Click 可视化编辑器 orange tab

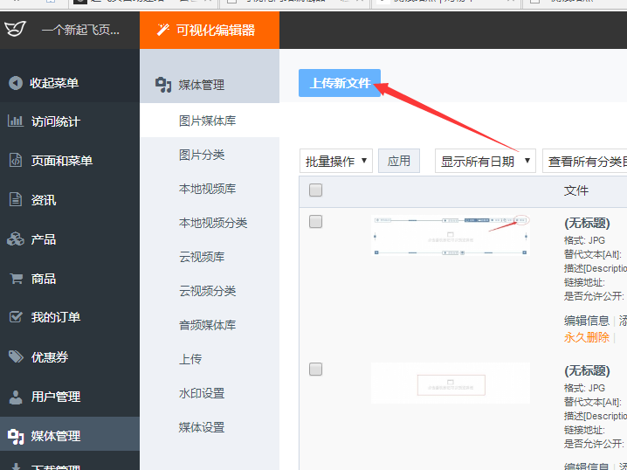pos(210,30)
